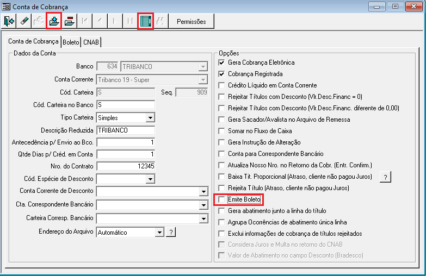The height and width of the screenshot is (276, 426).
Task: Click the grayed Cód. Carteira field
Action: [x=126, y=92]
